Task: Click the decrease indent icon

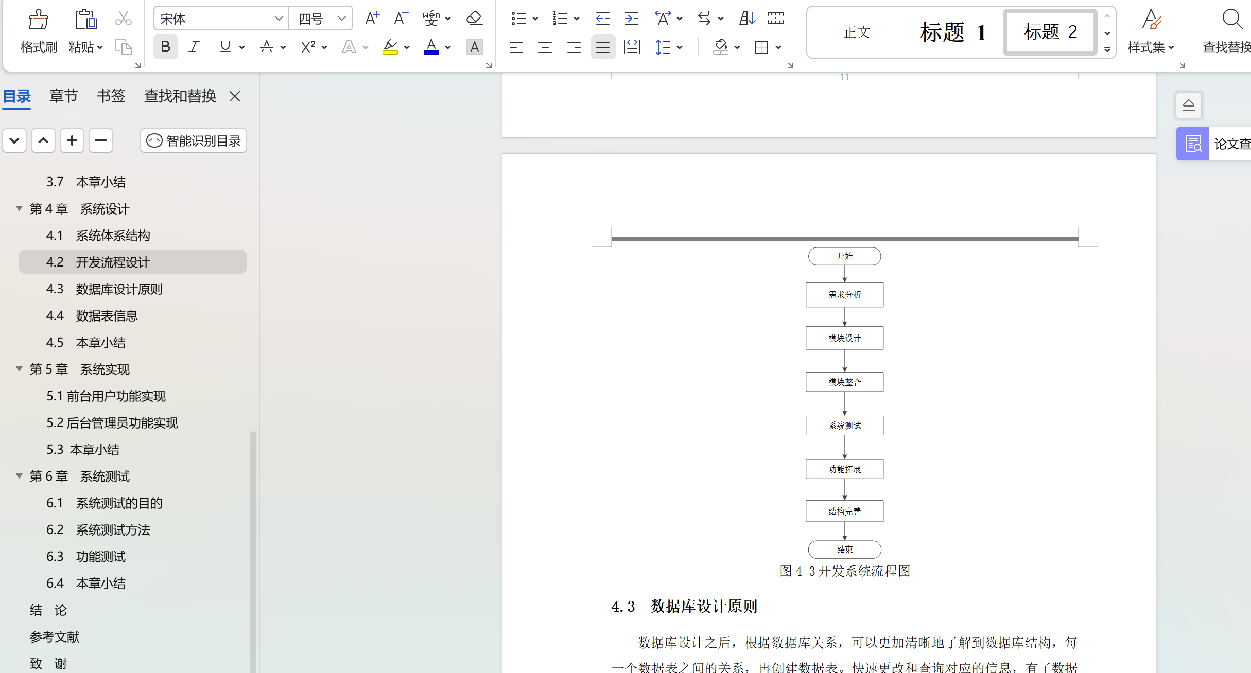Action: click(602, 19)
